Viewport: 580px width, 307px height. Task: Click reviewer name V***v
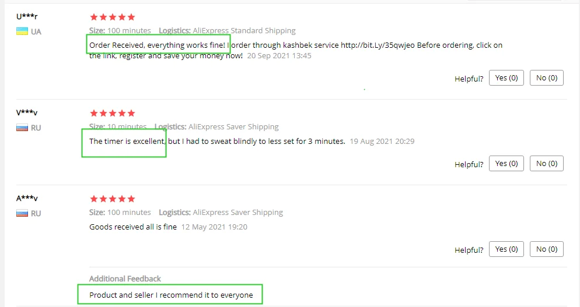27,112
